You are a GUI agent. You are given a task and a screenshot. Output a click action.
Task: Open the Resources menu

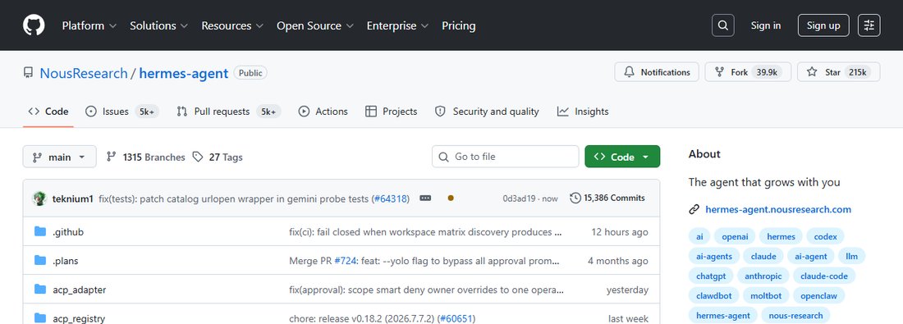[232, 26]
